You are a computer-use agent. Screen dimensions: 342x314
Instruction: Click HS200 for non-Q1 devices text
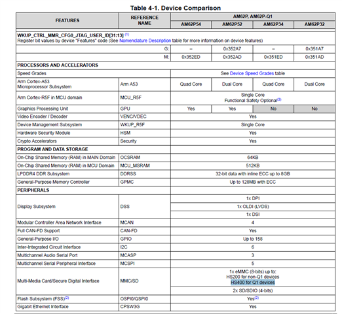[253, 277]
